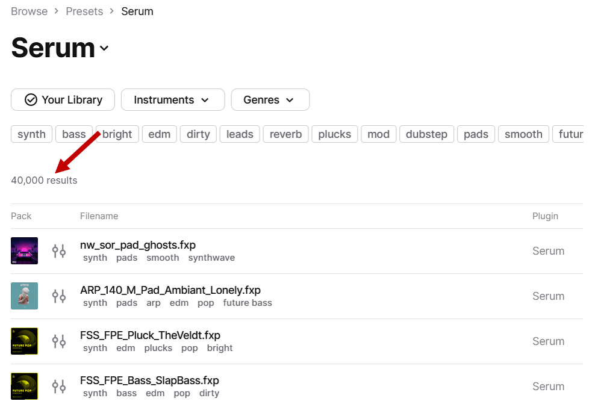
Task: Select the dubstep filter tag
Action: 426,134
